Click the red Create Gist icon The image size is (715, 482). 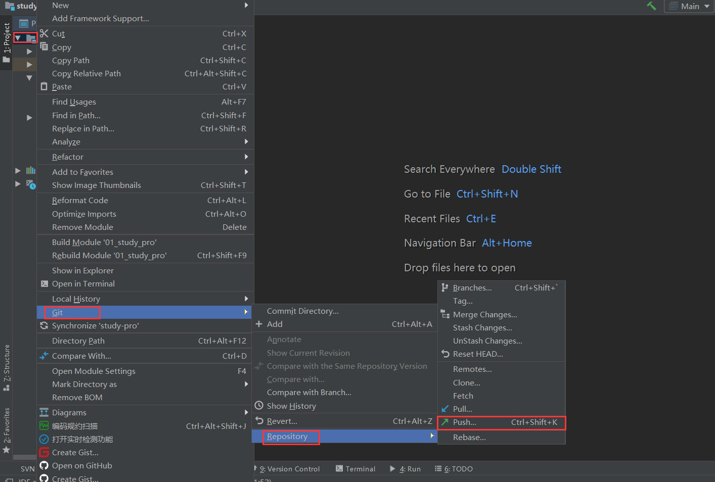pyautogui.click(x=44, y=452)
